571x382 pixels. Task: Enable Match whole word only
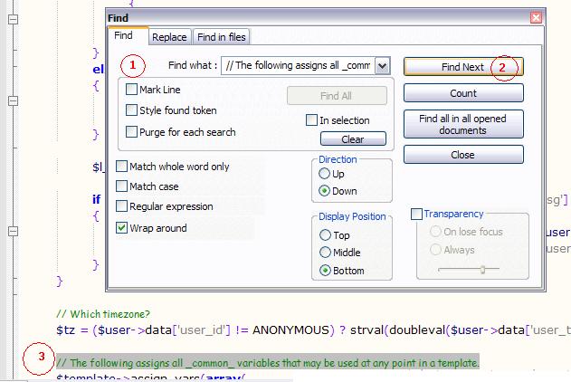pyautogui.click(x=122, y=167)
